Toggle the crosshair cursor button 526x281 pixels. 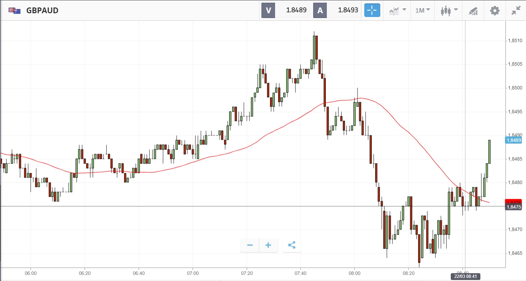coord(372,10)
